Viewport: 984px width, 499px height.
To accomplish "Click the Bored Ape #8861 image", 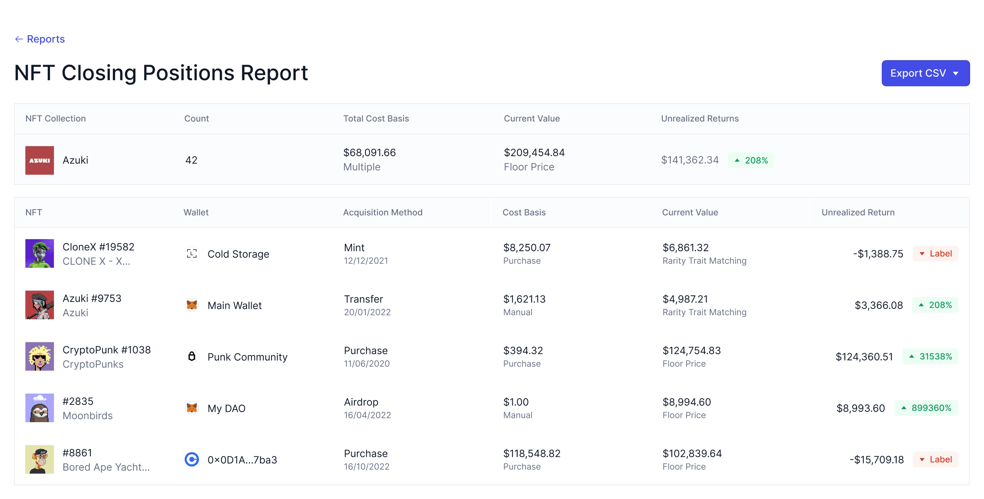I will coord(40,459).
